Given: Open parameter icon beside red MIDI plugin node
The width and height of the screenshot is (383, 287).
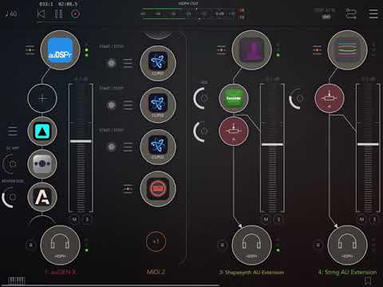Looking at the screenshot, I should coord(128,189).
